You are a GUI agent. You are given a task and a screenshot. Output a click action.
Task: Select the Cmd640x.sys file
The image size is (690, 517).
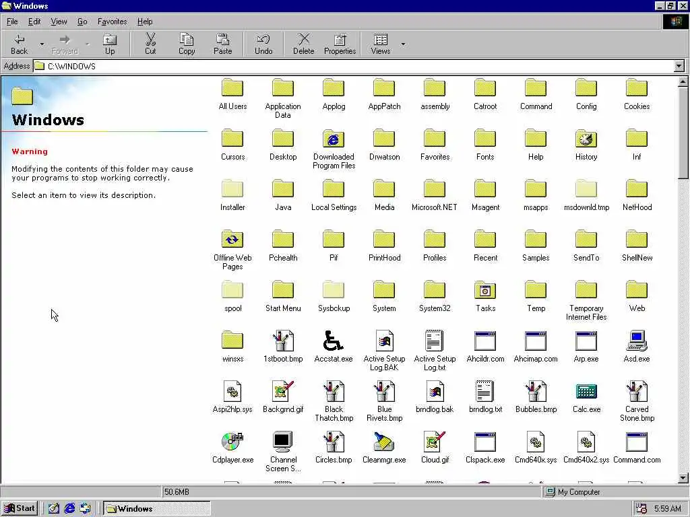536,448
